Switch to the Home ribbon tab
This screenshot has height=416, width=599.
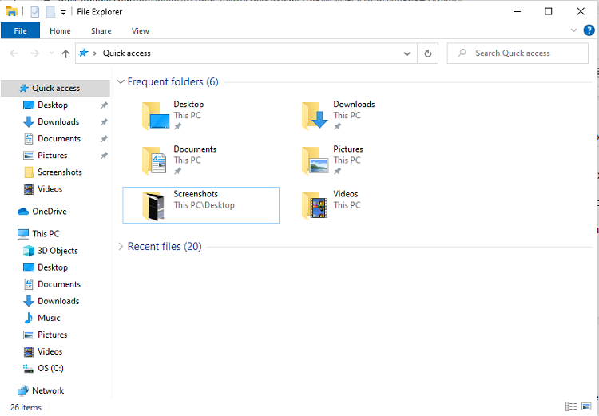pos(60,30)
